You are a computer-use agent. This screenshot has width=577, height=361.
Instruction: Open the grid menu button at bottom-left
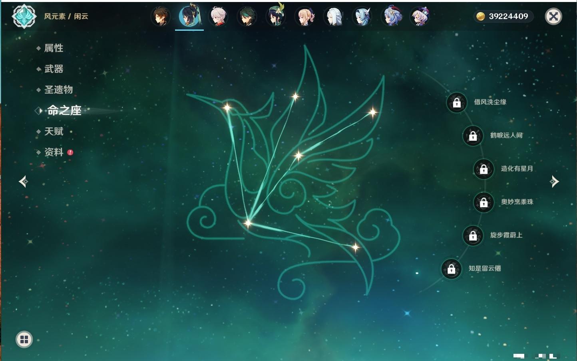(24, 339)
